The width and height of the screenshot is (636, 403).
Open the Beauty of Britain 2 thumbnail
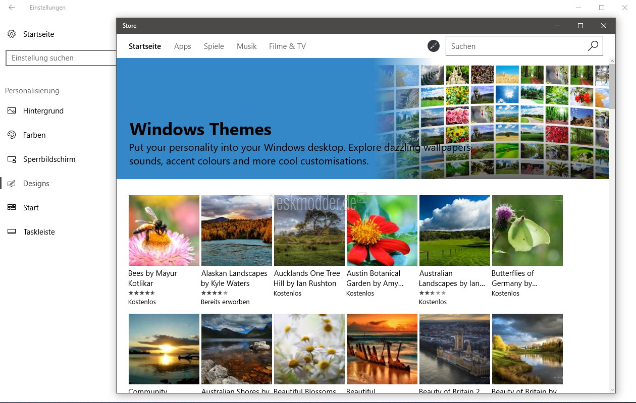coord(455,349)
